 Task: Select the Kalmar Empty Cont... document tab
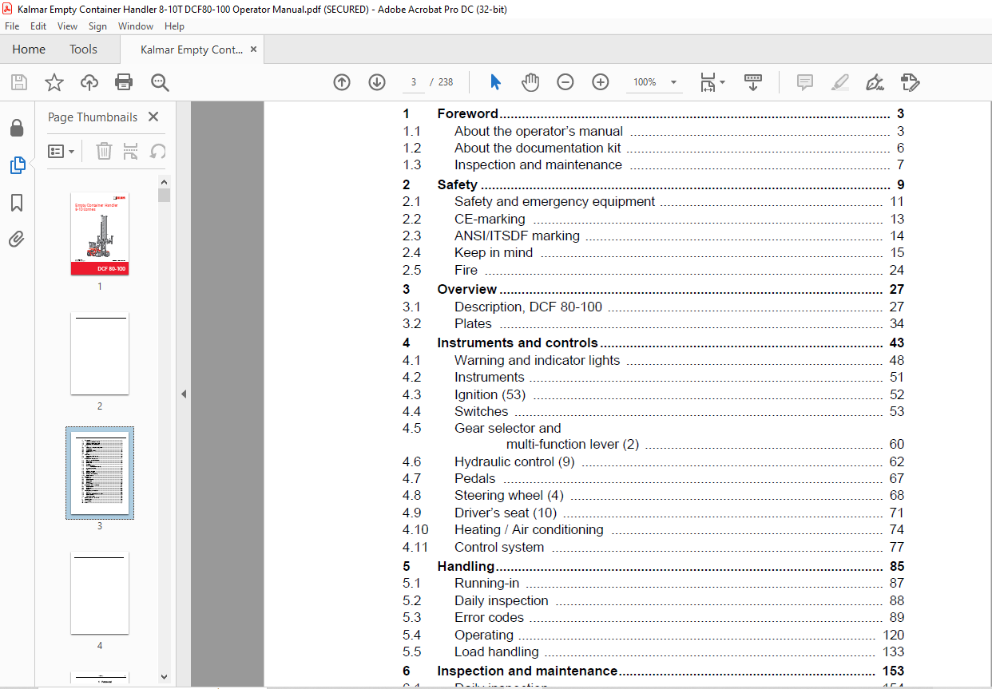pos(191,49)
